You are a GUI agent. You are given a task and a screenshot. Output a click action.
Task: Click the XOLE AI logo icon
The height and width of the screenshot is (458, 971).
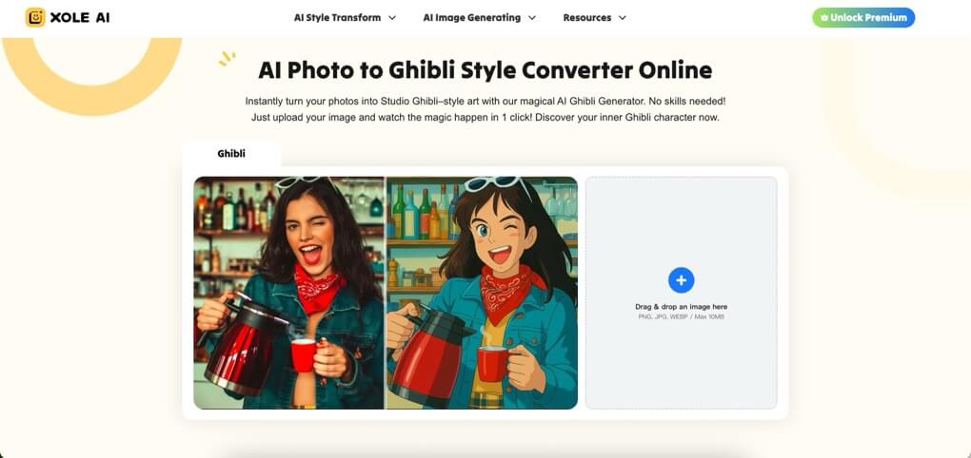pyautogui.click(x=35, y=17)
